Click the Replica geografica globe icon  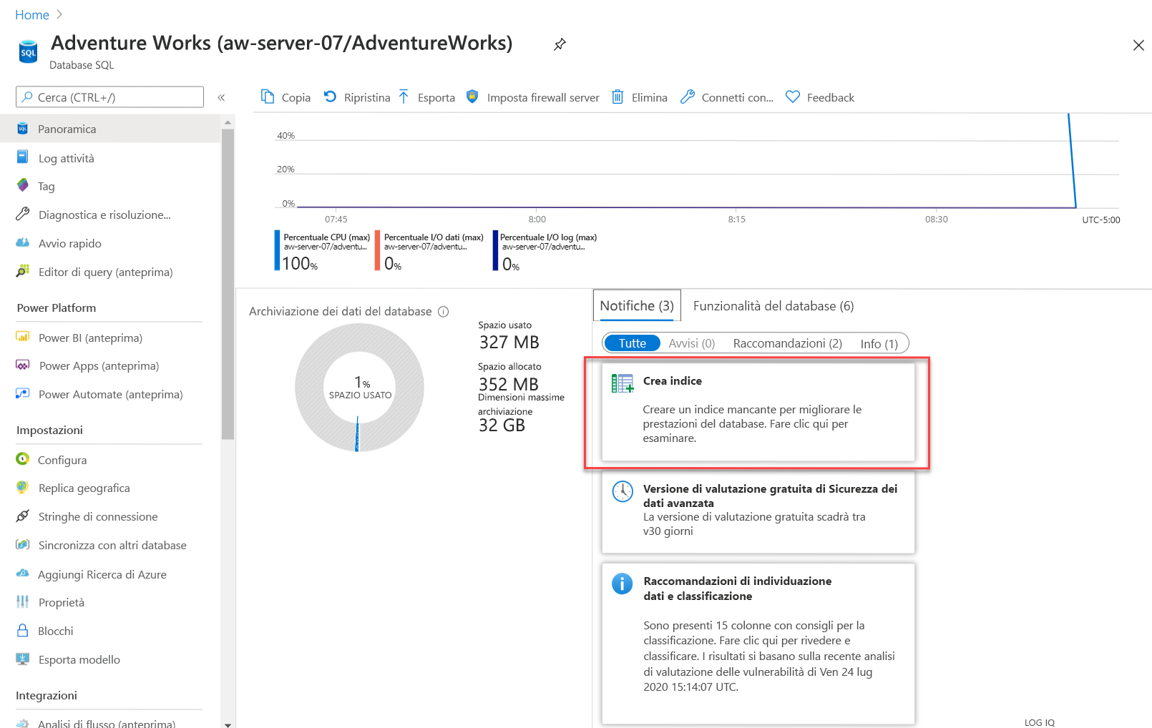(23, 487)
